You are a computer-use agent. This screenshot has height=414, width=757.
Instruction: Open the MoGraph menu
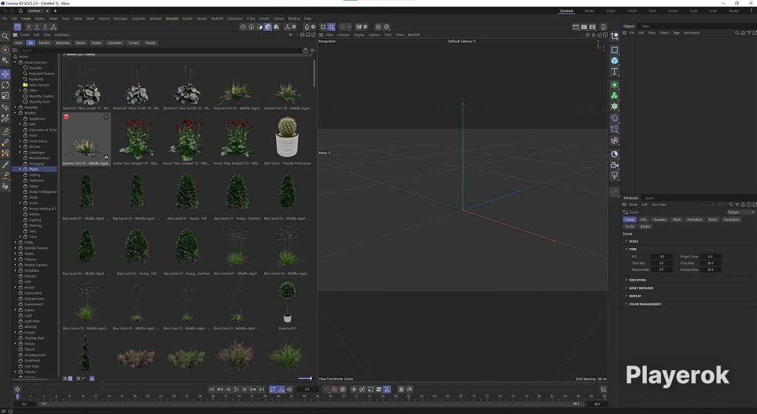point(120,18)
